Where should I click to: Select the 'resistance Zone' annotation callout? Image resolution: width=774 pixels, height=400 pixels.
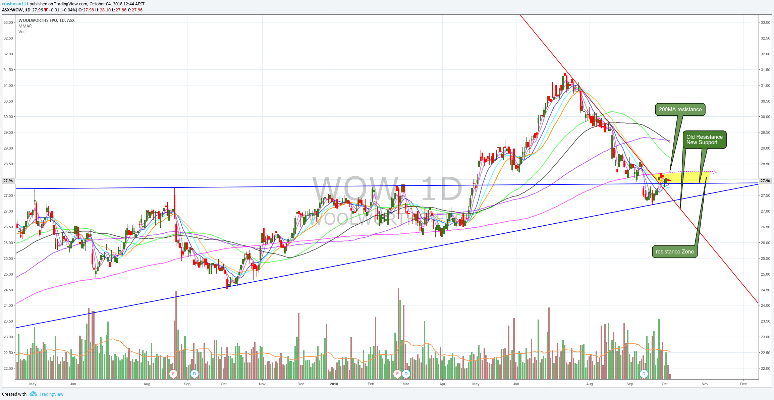[675, 252]
